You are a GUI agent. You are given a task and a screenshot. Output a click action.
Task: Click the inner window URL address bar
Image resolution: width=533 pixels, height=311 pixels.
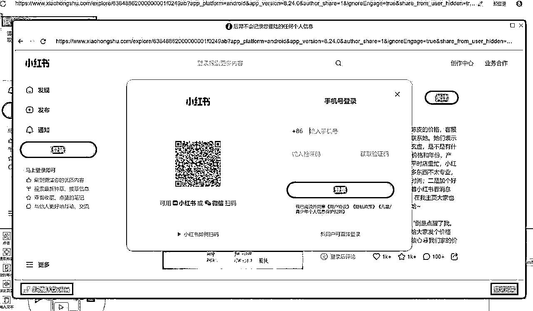284,41
